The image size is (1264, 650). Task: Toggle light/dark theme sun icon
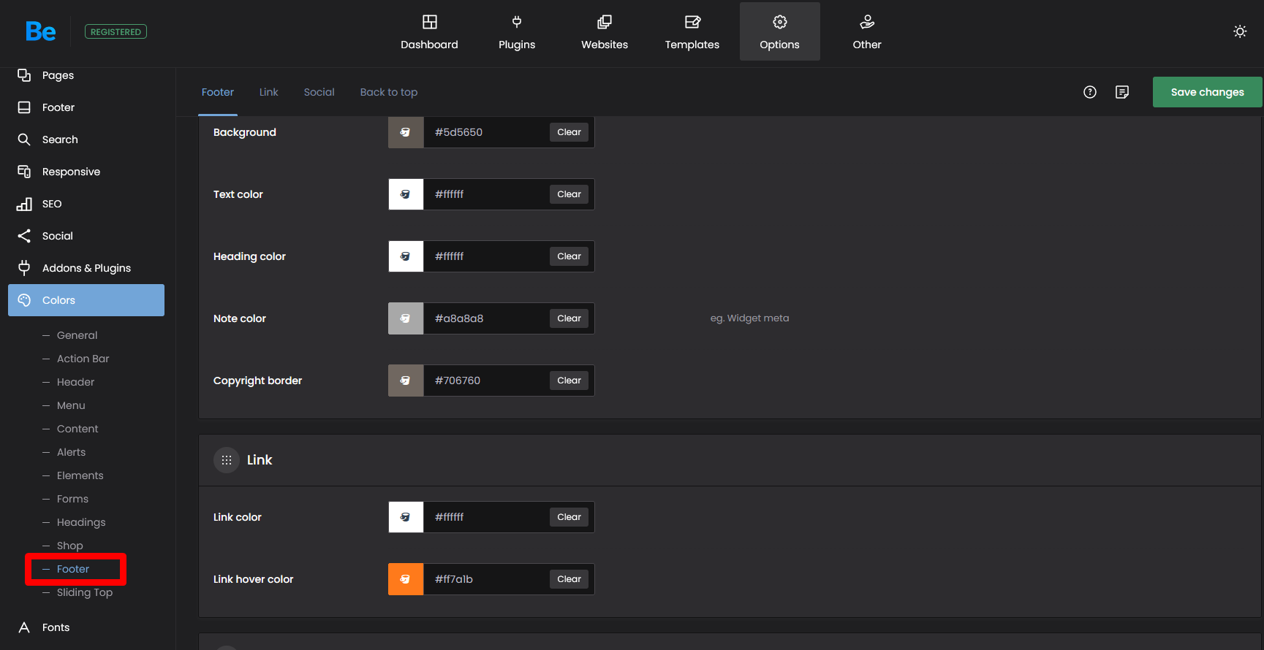point(1240,31)
